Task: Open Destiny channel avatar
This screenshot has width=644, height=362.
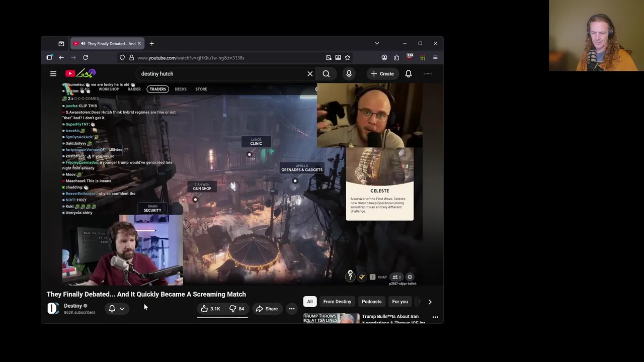Action: (53, 309)
